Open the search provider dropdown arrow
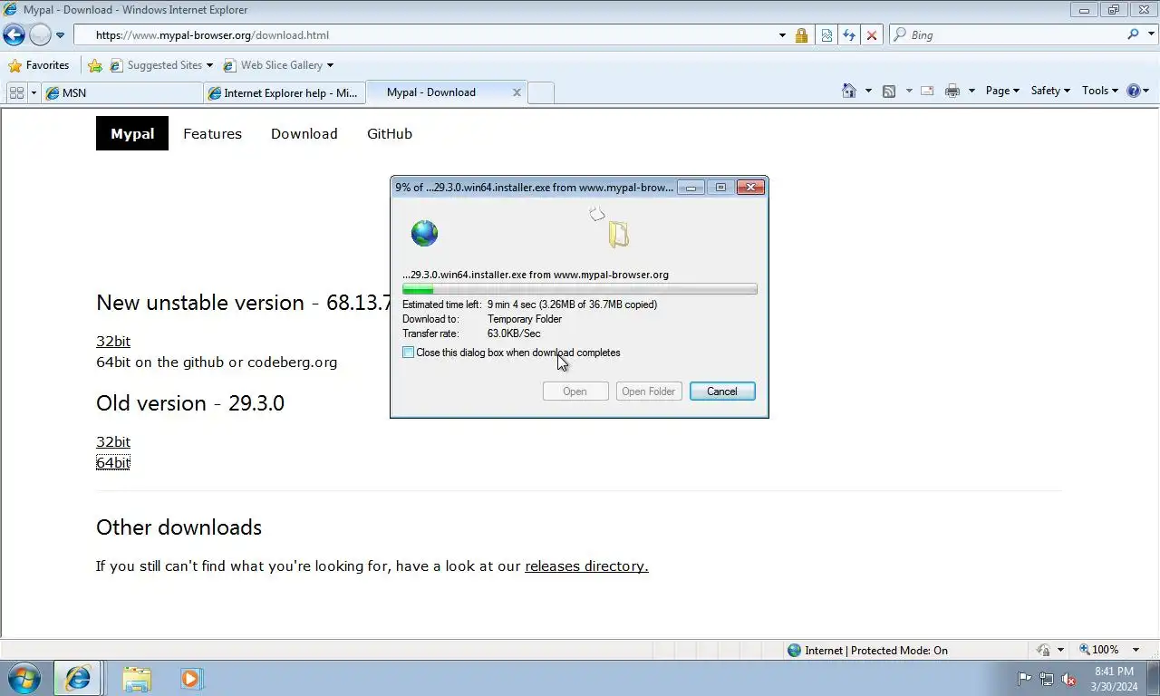 pyautogui.click(x=1149, y=35)
